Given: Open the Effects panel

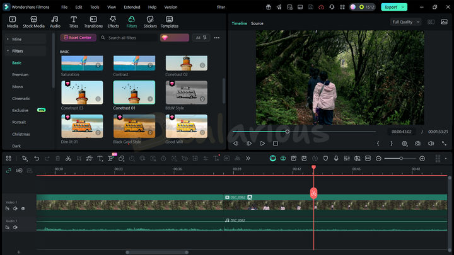Looking at the screenshot, I should pyautogui.click(x=113, y=22).
